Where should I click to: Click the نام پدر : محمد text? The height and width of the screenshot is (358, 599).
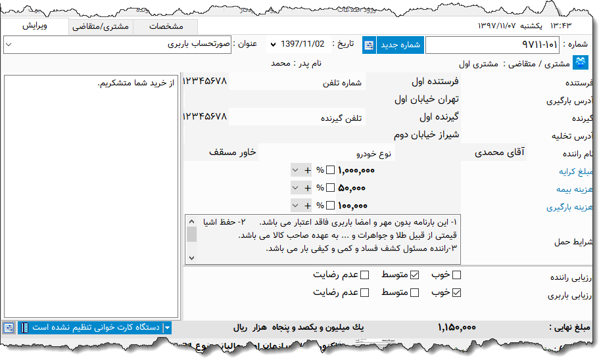pos(296,63)
